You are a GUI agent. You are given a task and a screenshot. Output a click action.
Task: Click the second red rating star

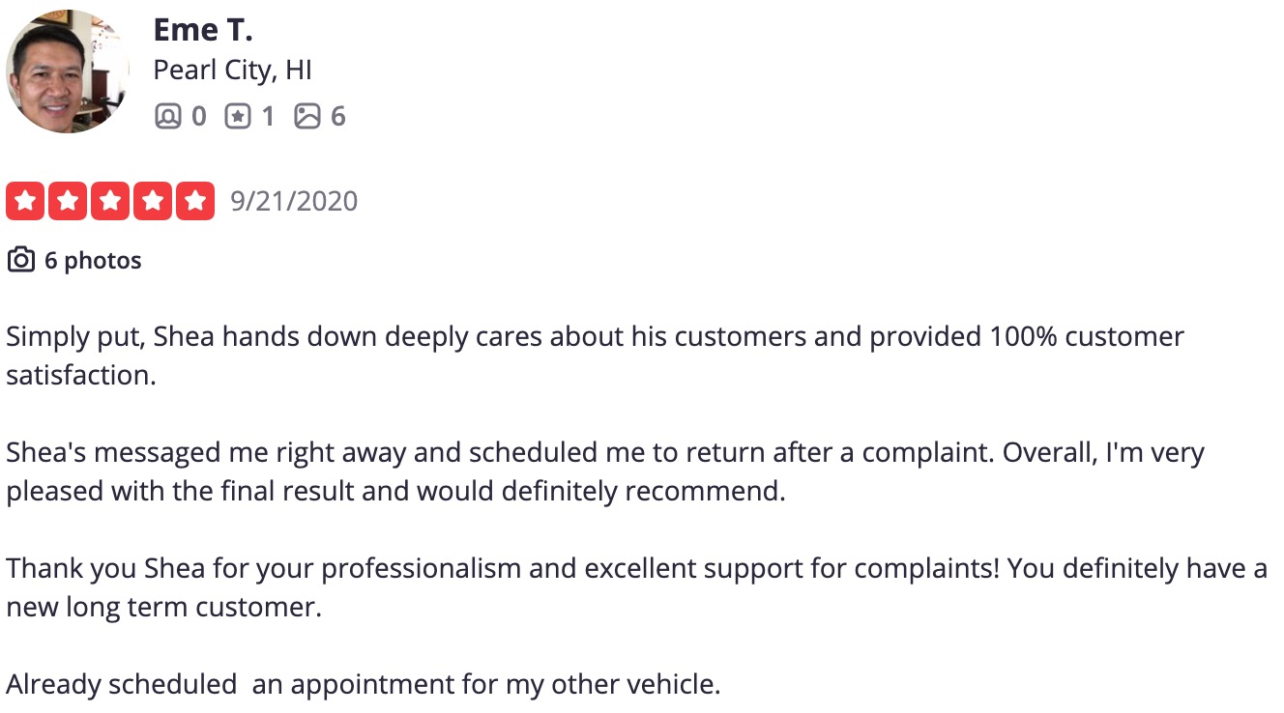pos(68,201)
